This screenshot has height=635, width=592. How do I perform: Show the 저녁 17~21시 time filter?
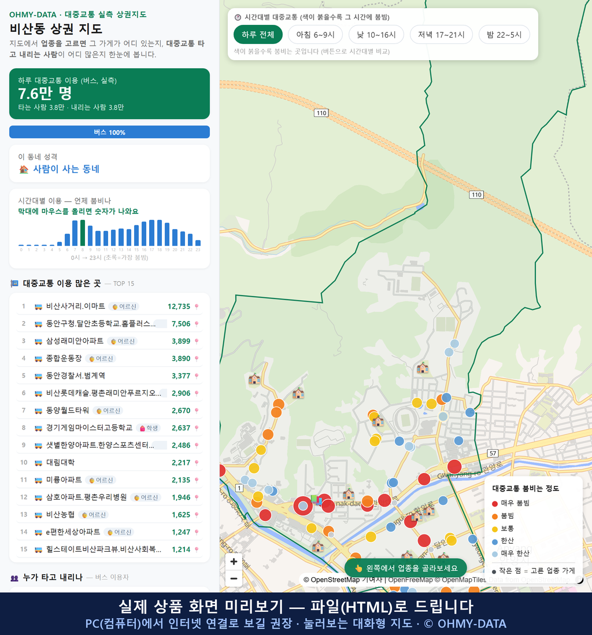441,35
